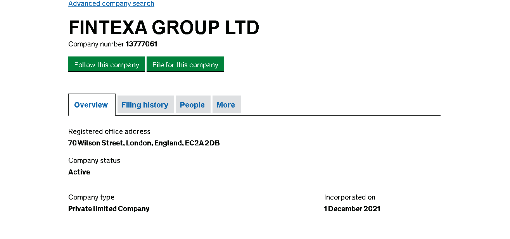Viewport: 510px width, 239px height.
Task: Click the Company status label
Action: tap(94, 160)
